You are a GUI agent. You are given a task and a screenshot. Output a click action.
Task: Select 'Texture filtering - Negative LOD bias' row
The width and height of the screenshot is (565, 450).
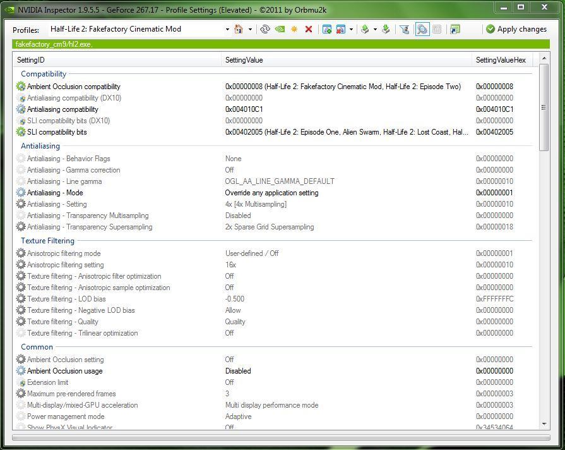coord(273,310)
